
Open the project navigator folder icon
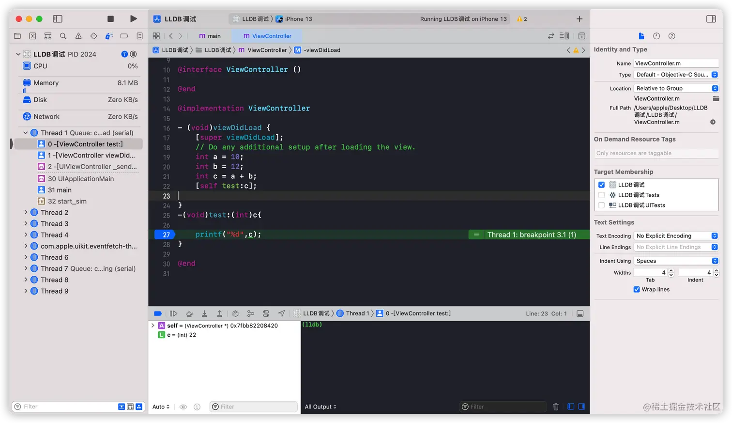[x=17, y=36]
